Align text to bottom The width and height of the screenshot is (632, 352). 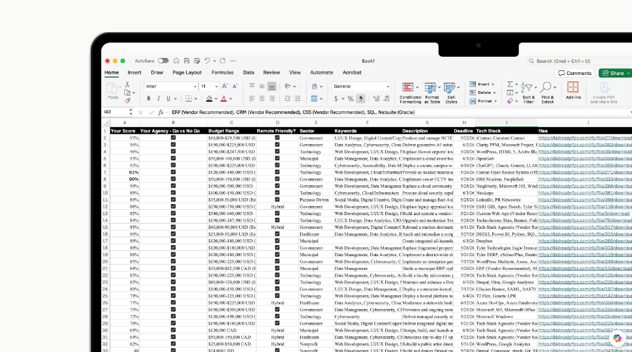272,86
